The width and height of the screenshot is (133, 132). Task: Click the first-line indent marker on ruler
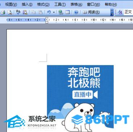47,19
